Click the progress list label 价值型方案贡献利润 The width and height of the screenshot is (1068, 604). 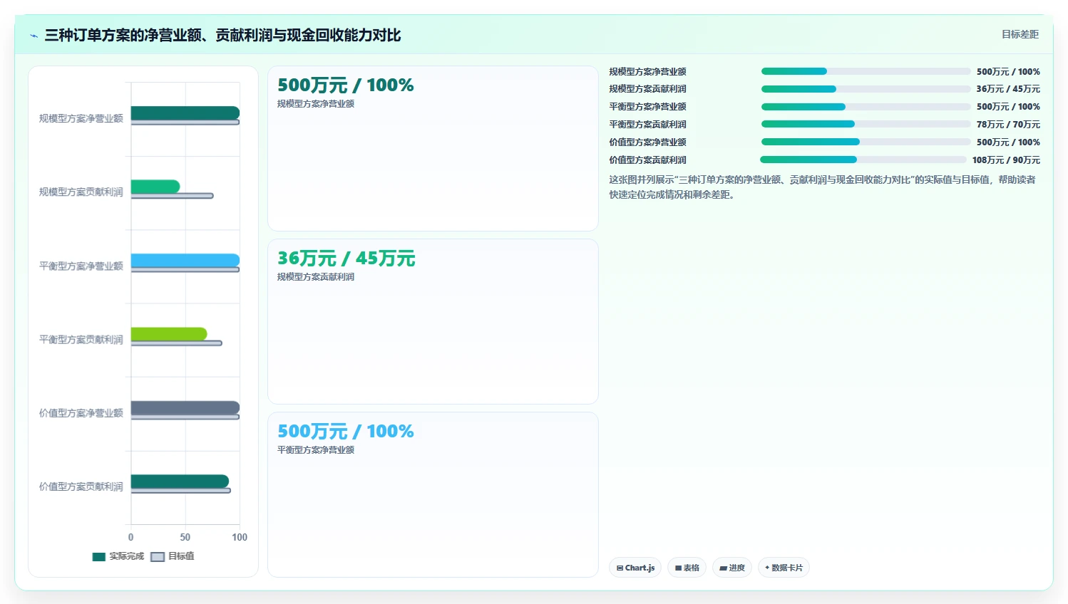pyautogui.click(x=647, y=160)
